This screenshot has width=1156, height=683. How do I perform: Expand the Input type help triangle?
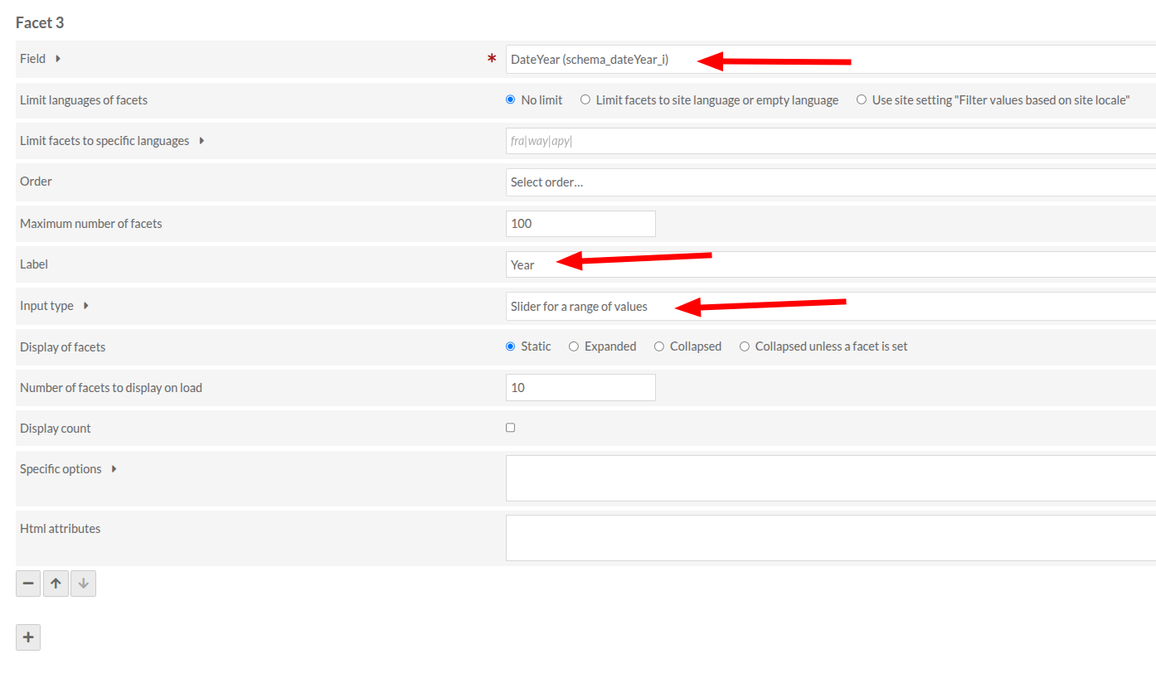point(85,306)
